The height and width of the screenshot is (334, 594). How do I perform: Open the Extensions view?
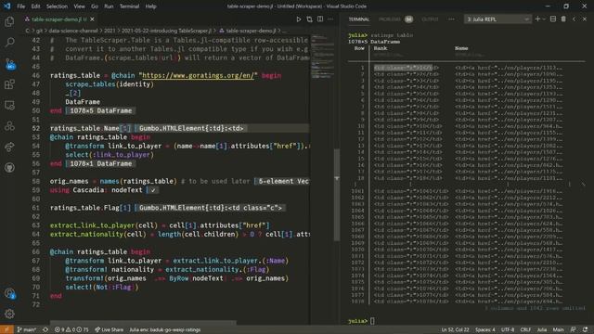[x=9, y=84]
